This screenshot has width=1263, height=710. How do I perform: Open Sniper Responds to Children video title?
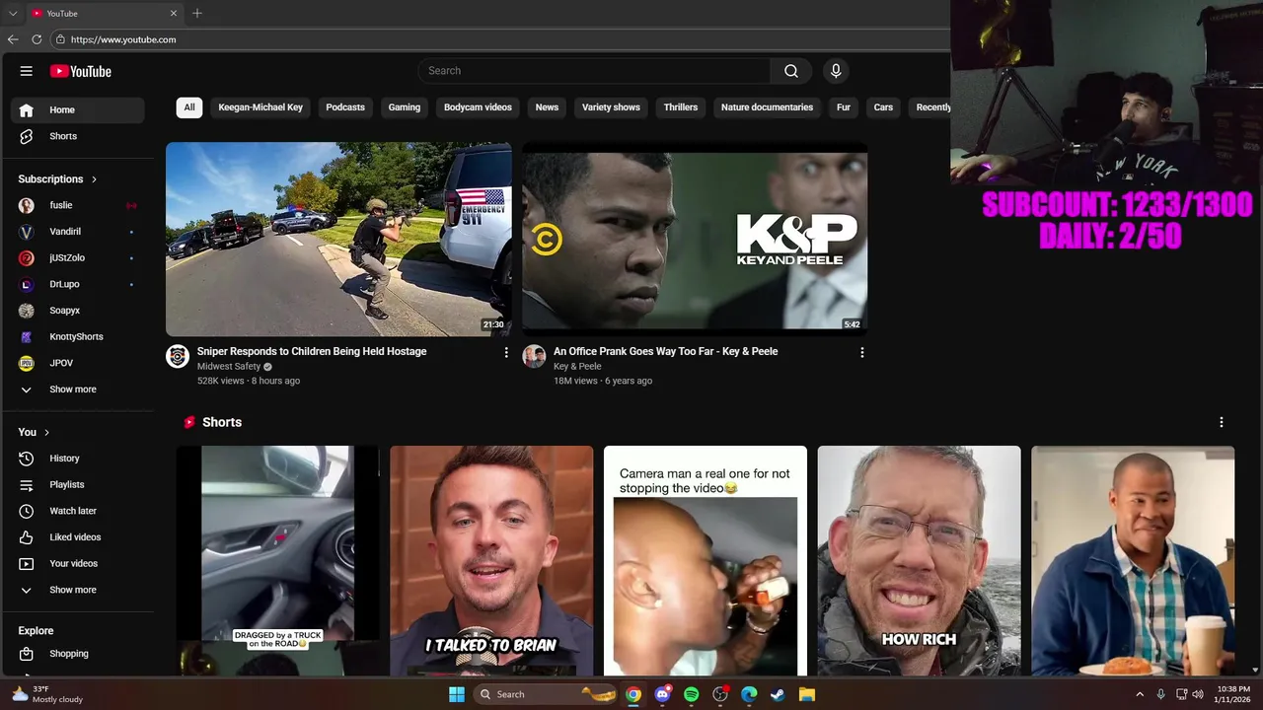(x=312, y=351)
